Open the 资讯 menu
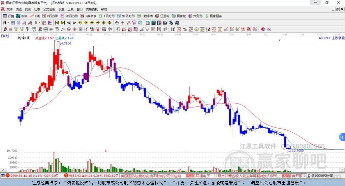The height and width of the screenshot is (186, 345). (28, 9)
